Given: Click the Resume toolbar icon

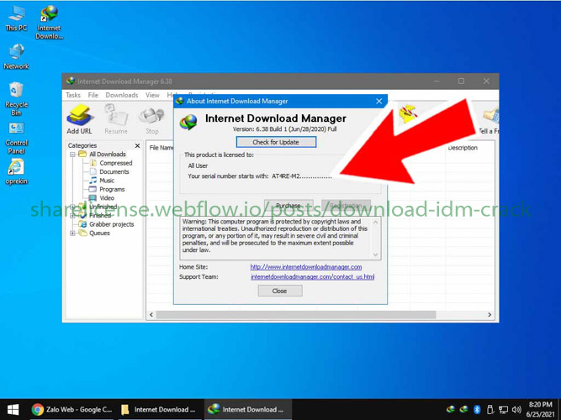Looking at the screenshot, I should (x=115, y=119).
